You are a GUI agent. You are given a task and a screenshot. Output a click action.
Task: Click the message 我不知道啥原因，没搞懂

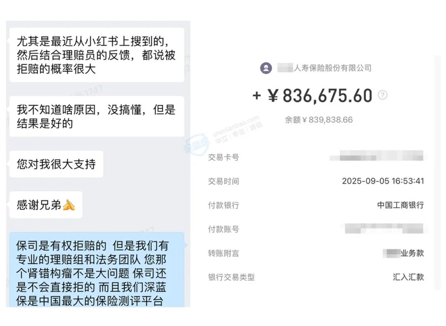click(96, 117)
